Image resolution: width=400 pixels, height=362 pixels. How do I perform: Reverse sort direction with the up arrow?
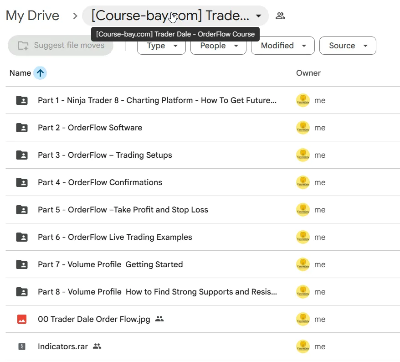click(40, 73)
